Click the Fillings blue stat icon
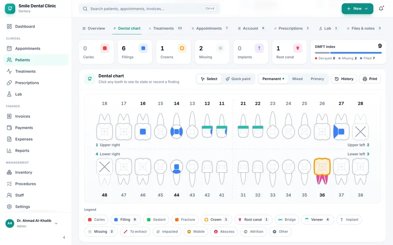This screenshot has height=245, width=393. pos(143,48)
